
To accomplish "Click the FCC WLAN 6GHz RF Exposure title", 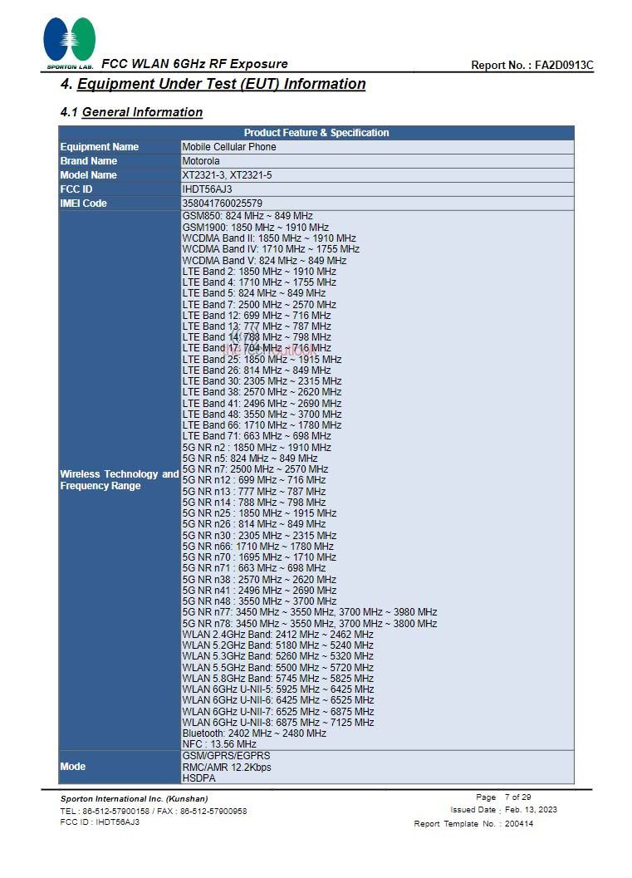I will pyautogui.click(x=194, y=64).
